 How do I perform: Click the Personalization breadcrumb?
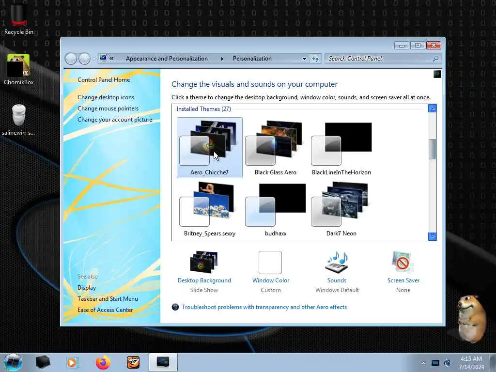pyautogui.click(x=252, y=59)
